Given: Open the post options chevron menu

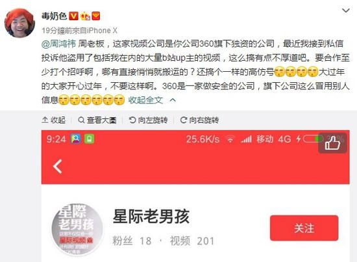Looking at the screenshot, I should tap(345, 10).
